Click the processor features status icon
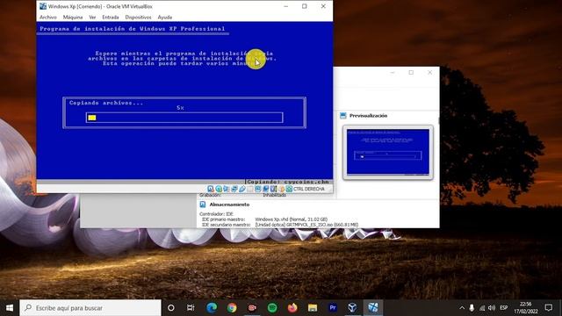Viewport: 562px width, 316px height. click(x=273, y=189)
